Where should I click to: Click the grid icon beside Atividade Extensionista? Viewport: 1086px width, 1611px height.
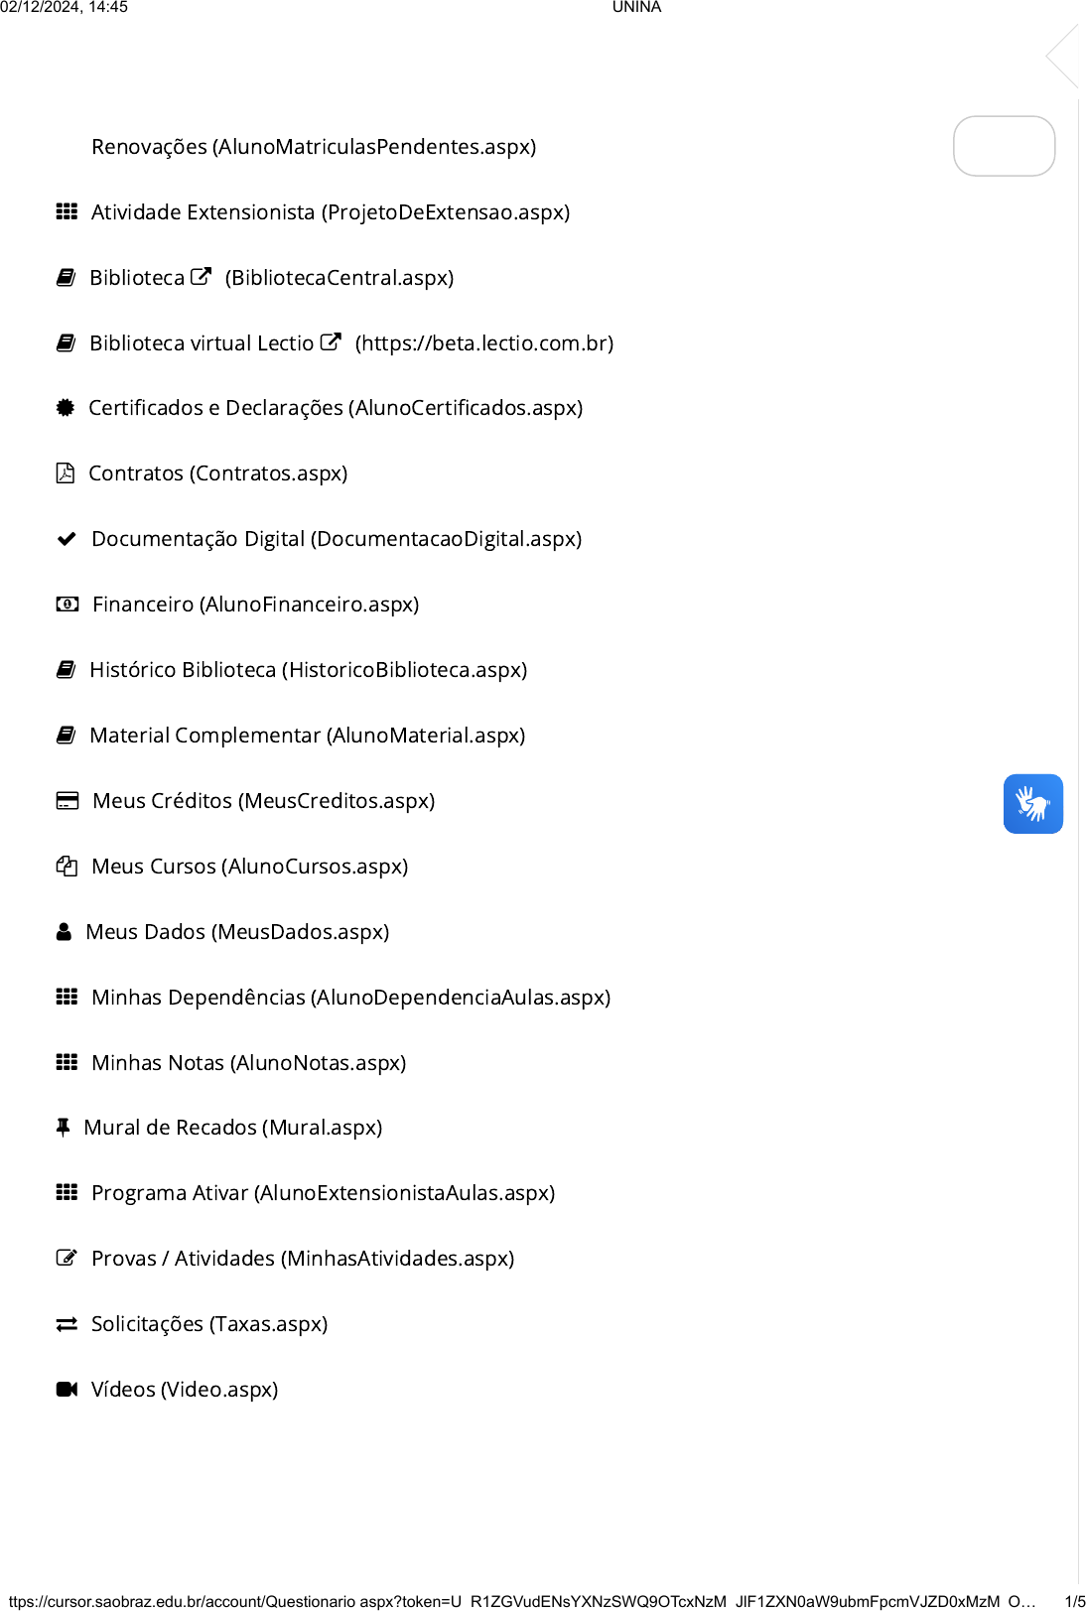pos(67,211)
